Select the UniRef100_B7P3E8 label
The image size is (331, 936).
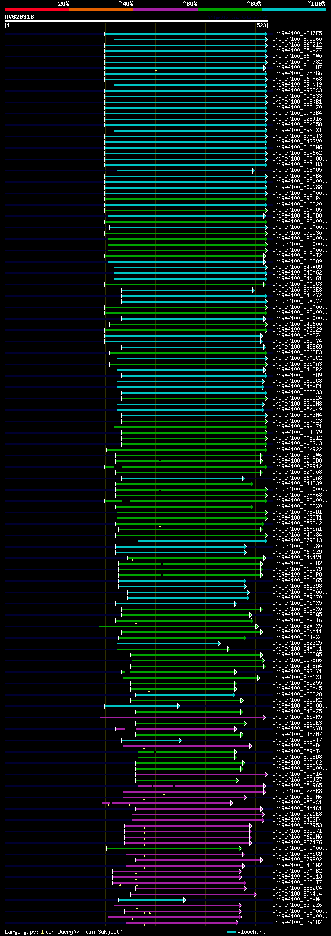(x=297, y=290)
